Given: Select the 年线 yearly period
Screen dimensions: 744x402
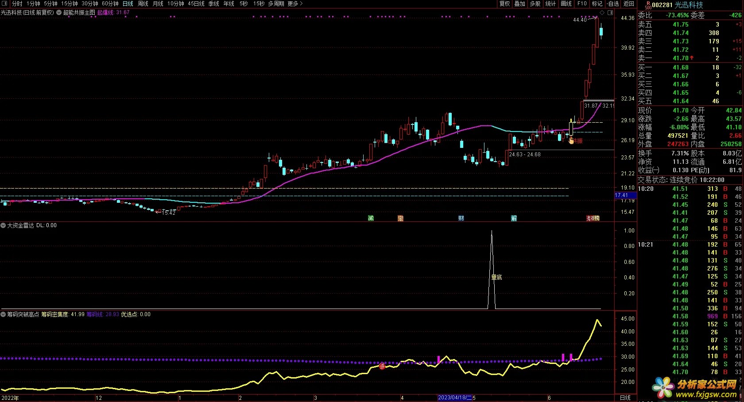Looking at the screenshot, I should (x=229, y=4).
